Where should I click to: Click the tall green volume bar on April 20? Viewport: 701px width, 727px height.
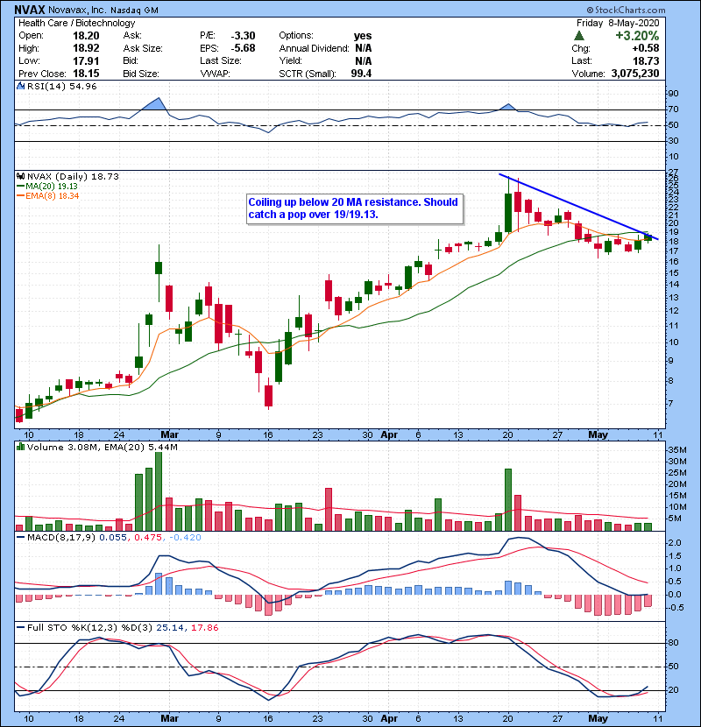click(508, 500)
